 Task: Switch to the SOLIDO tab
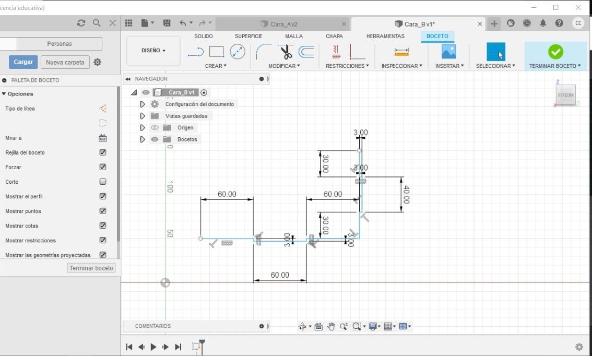pos(204,36)
